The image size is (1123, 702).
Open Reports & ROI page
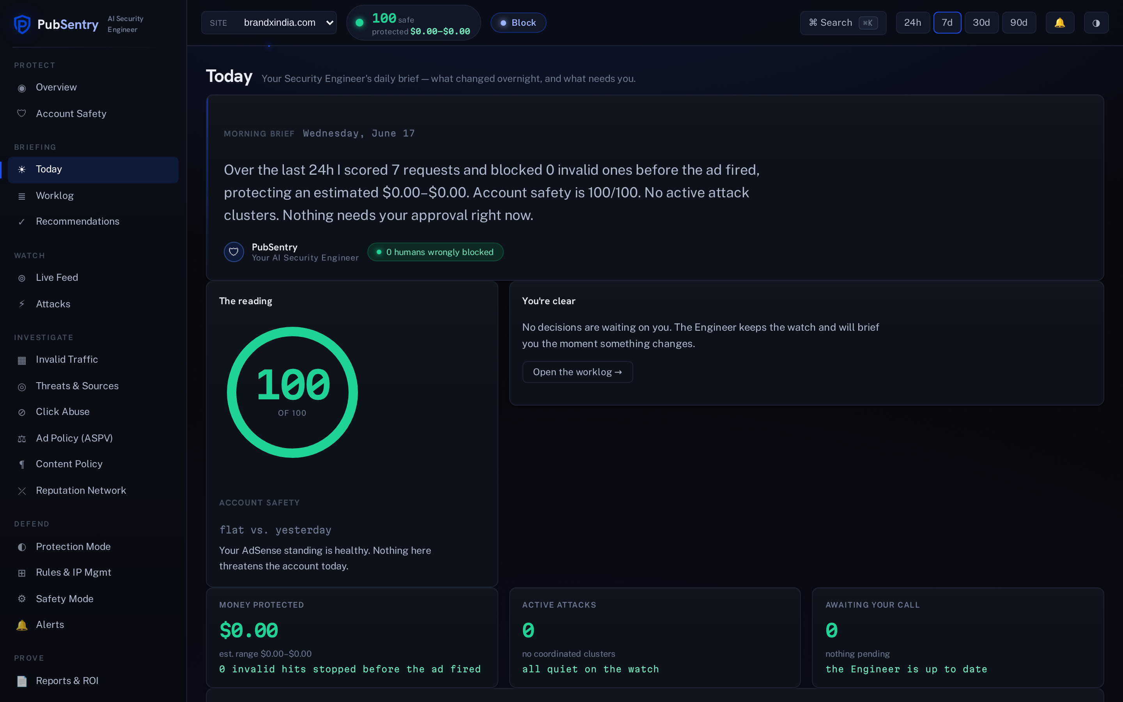point(93,681)
